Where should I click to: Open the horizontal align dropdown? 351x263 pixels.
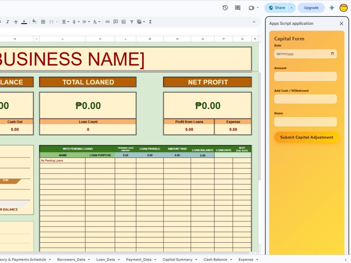65,22
